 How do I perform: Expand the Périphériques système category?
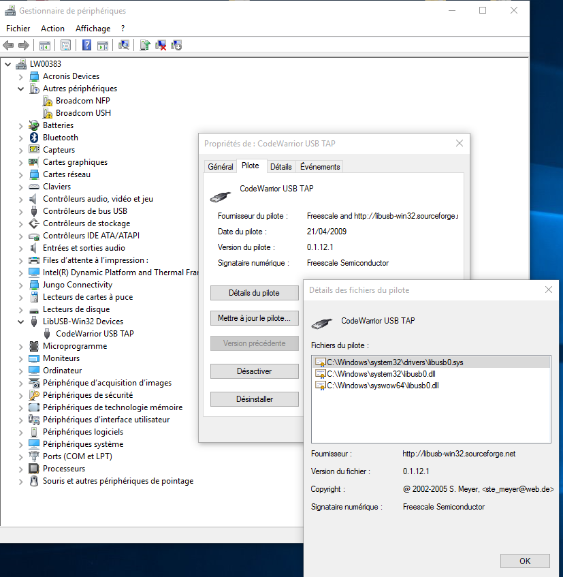(x=21, y=445)
